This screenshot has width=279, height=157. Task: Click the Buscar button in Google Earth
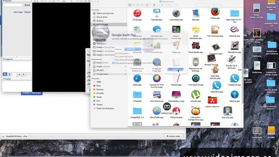click(27, 5)
